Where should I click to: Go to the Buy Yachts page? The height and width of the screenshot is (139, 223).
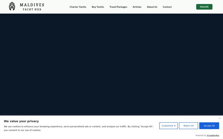(98, 7)
